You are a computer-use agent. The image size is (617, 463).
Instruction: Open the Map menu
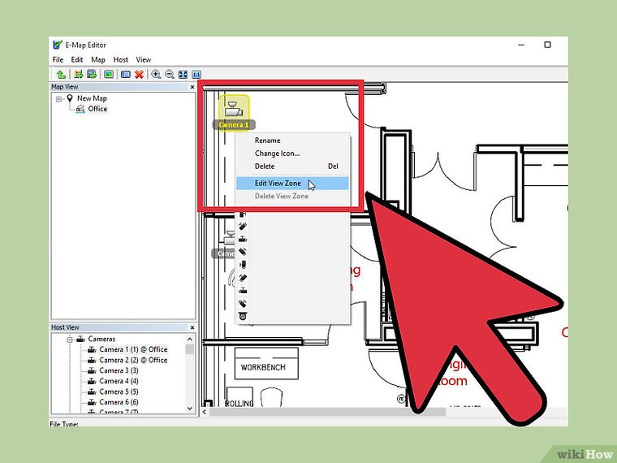pos(98,59)
